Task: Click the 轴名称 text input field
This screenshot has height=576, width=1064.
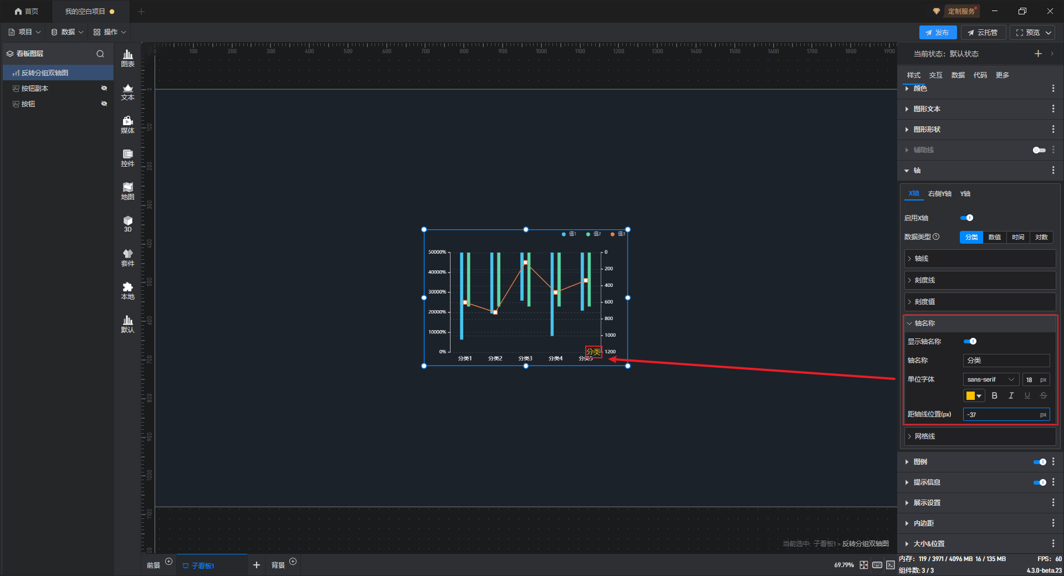Action: tap(1006, 361)
